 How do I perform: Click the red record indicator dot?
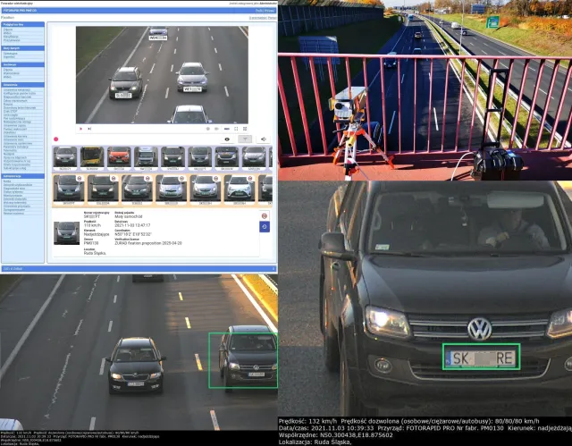tap(55, 139)
